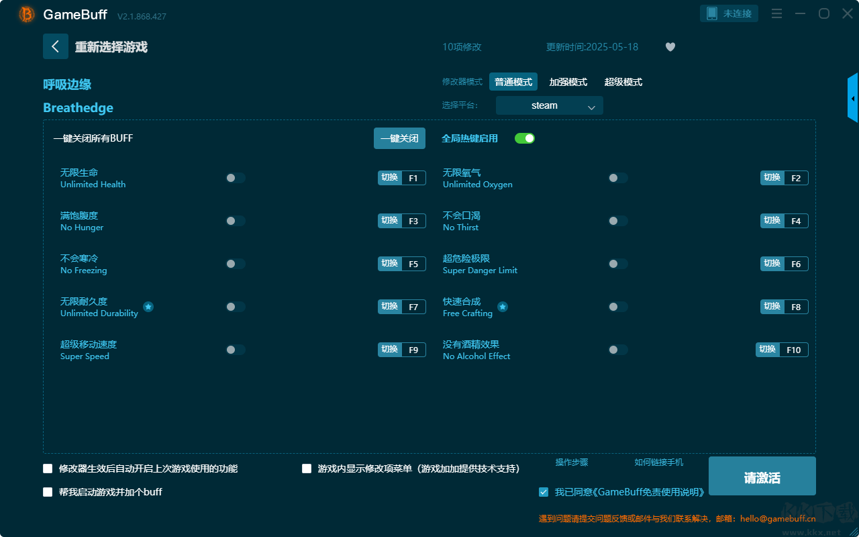Click the F1 hotkey switch for Unlimited Health

point(401,178)
